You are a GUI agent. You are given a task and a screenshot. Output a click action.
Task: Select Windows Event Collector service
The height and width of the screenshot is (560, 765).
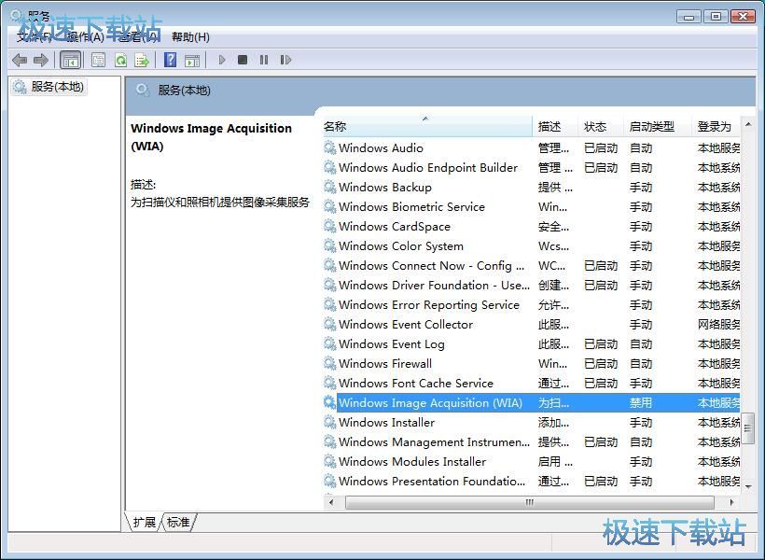tap(532, 324)
